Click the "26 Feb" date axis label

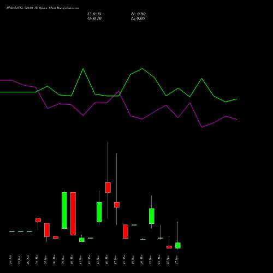28,259
